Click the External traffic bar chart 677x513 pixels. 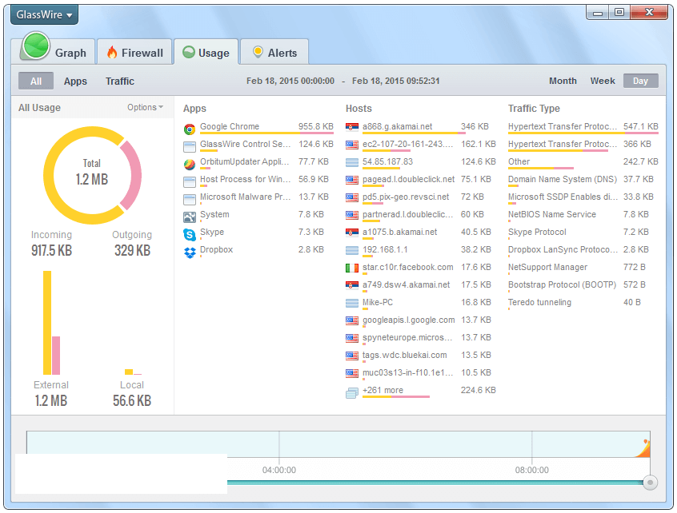51,323
